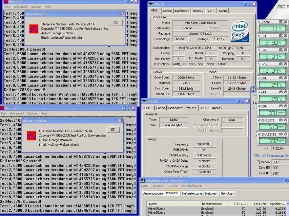Open Options menu in upper Prime95 window
The image size is (289, 216).
(x=36, y=7)
